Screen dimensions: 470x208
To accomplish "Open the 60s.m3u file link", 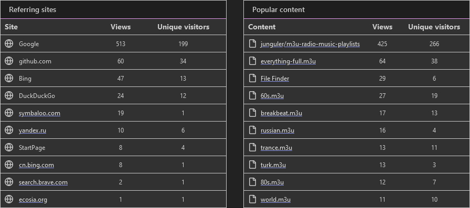I will coord(272,96).
